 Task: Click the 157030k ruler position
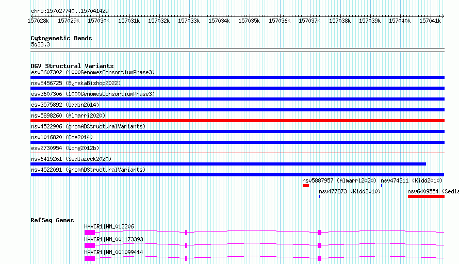click(99, 21)
